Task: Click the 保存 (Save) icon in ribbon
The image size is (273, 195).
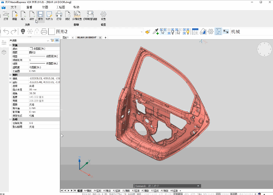Action: [40, 15]
